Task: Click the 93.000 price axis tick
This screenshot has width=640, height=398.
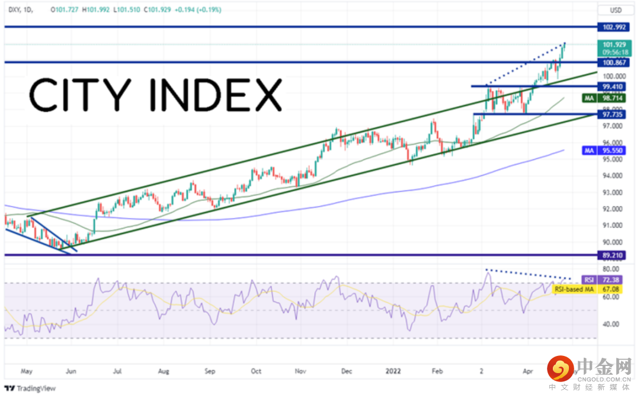Action: coord(612,192)
